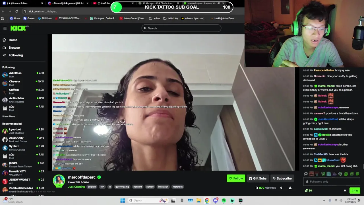Viewport: 364px width, 205px height.
Task: Click the Kick search field
Action: 181,28
